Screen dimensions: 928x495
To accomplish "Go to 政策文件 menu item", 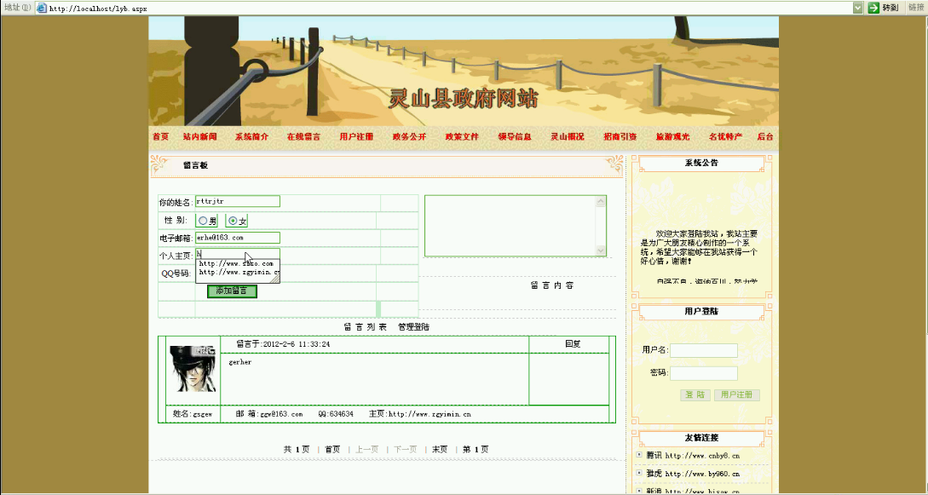I will pyautogui.click(x=462, y=136).
